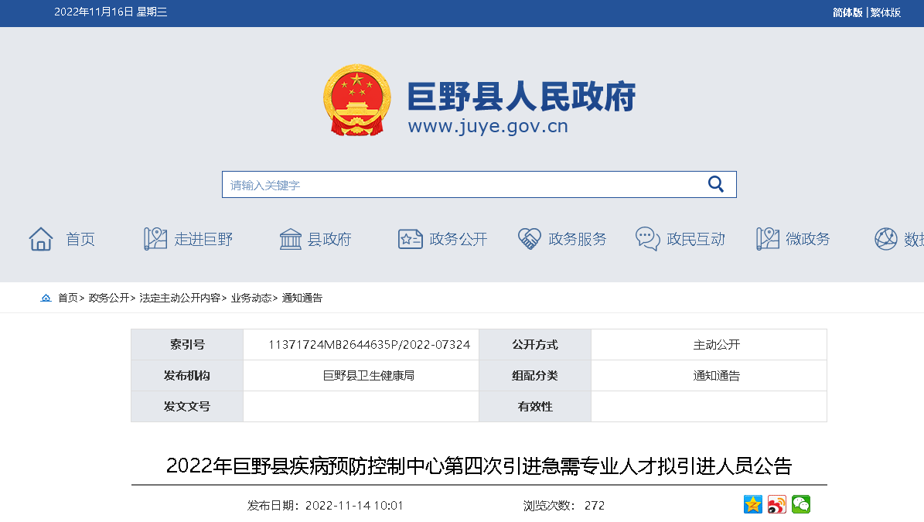Click the article title 2022年巨野县疾病预防控制中心
924x522 pixels.
[479, 466]
